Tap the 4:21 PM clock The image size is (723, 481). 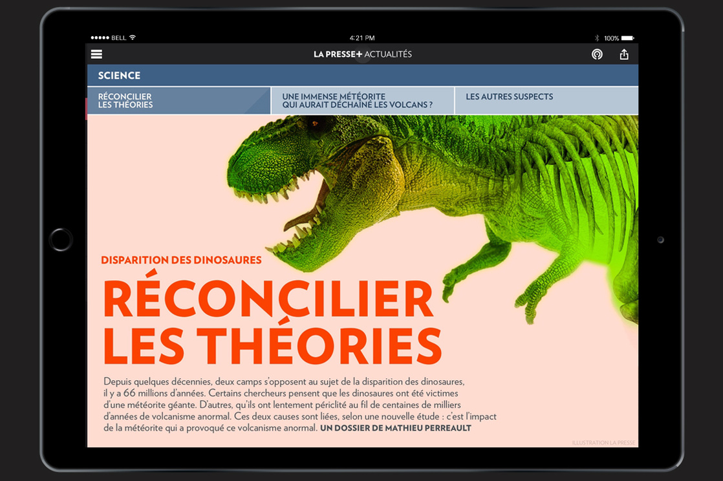(x=362, y=37)
